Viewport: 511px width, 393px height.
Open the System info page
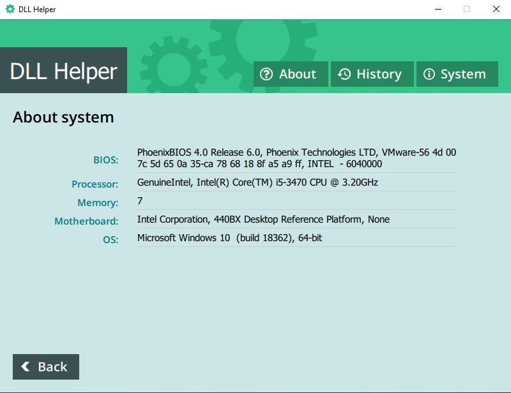(457, 74)
